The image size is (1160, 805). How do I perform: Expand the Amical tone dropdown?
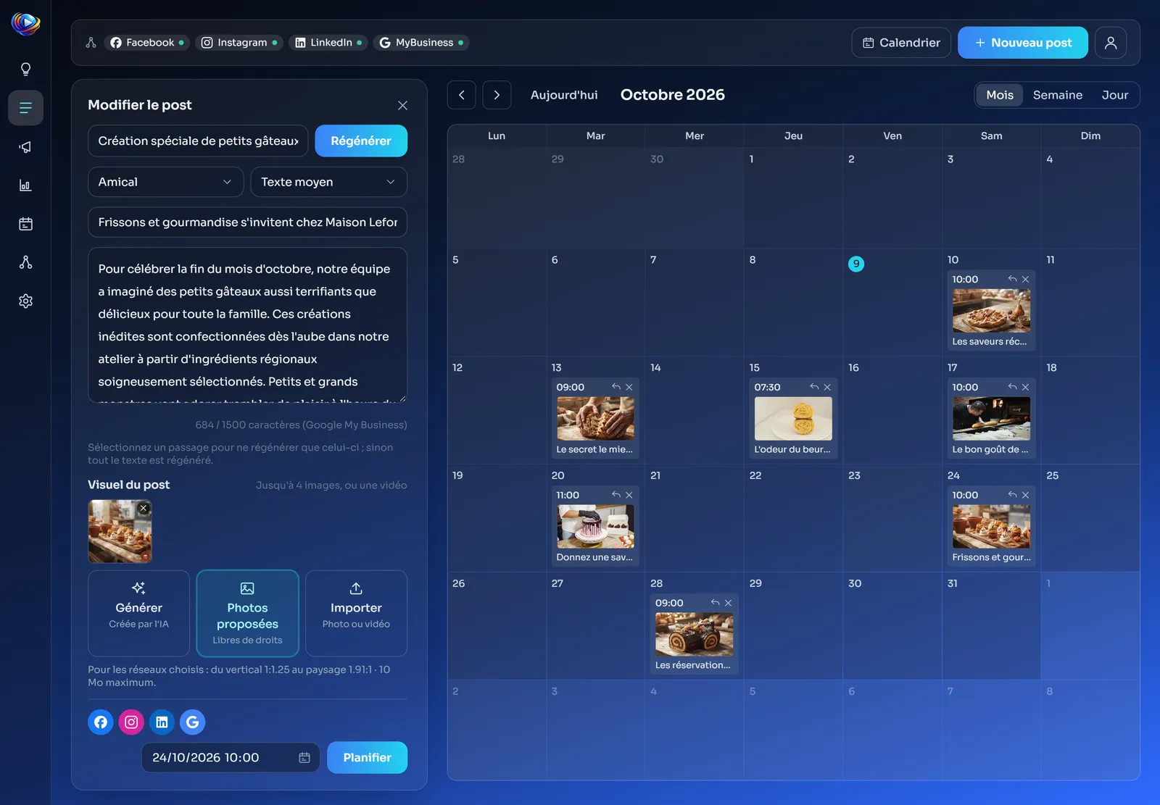(166, 182)
